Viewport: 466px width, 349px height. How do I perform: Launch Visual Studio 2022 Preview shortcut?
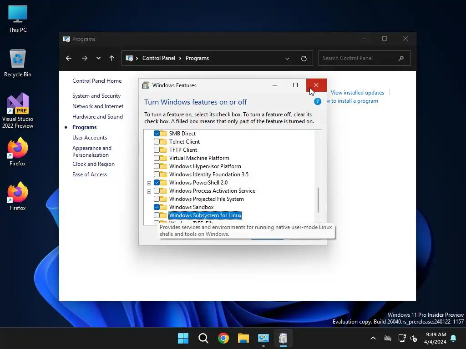click(18, 110)
